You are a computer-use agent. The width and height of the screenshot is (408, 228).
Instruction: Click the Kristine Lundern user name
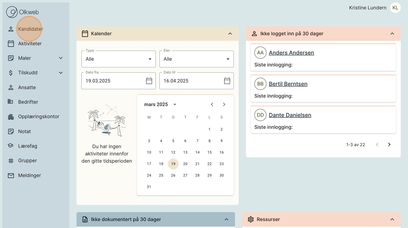tap(368, 8)
